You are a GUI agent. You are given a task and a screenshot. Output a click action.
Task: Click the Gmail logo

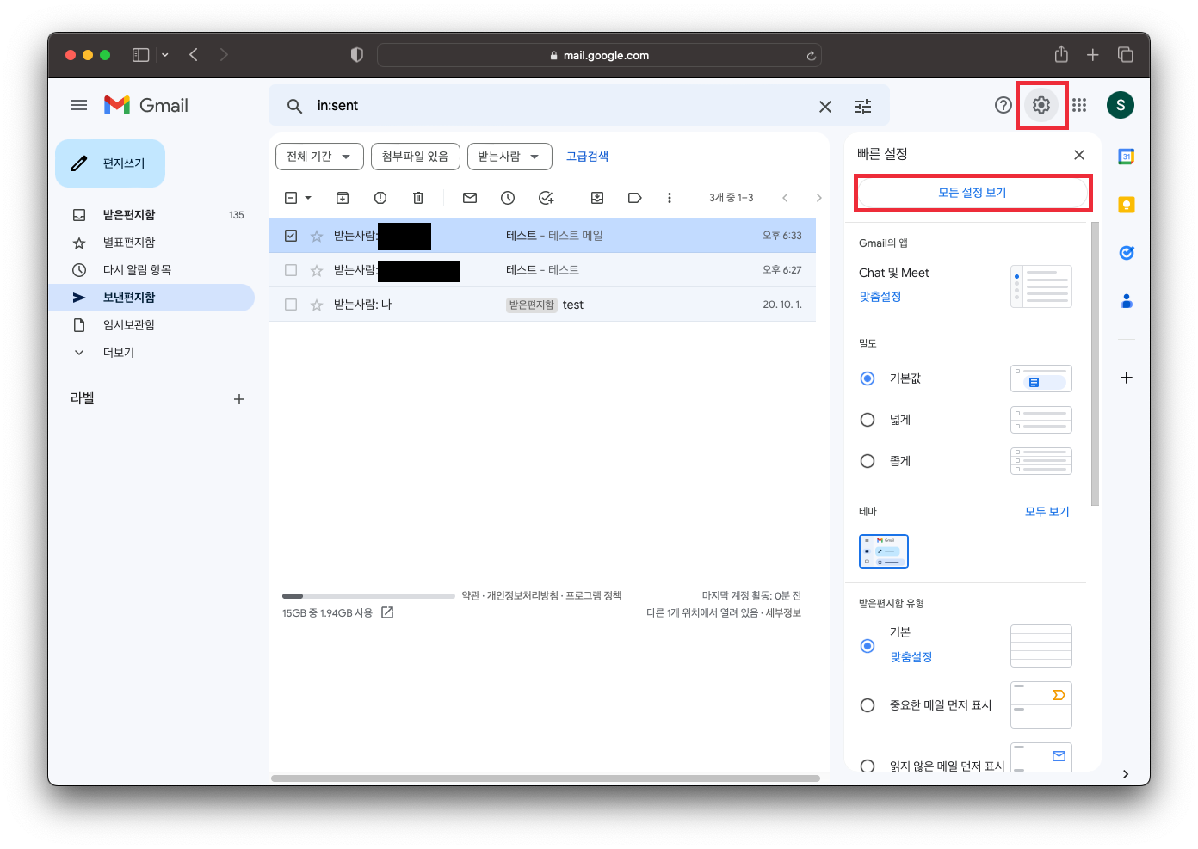pyautogui.click(x=146, y=105)
